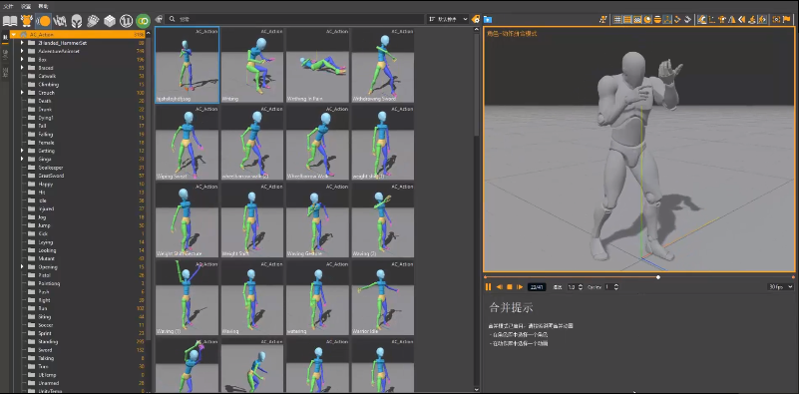Toggle the checkerboard background button
799x394 pixels.
click(637, 19)
